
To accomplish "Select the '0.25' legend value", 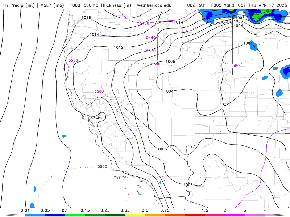I will click(x=105, y=210).
